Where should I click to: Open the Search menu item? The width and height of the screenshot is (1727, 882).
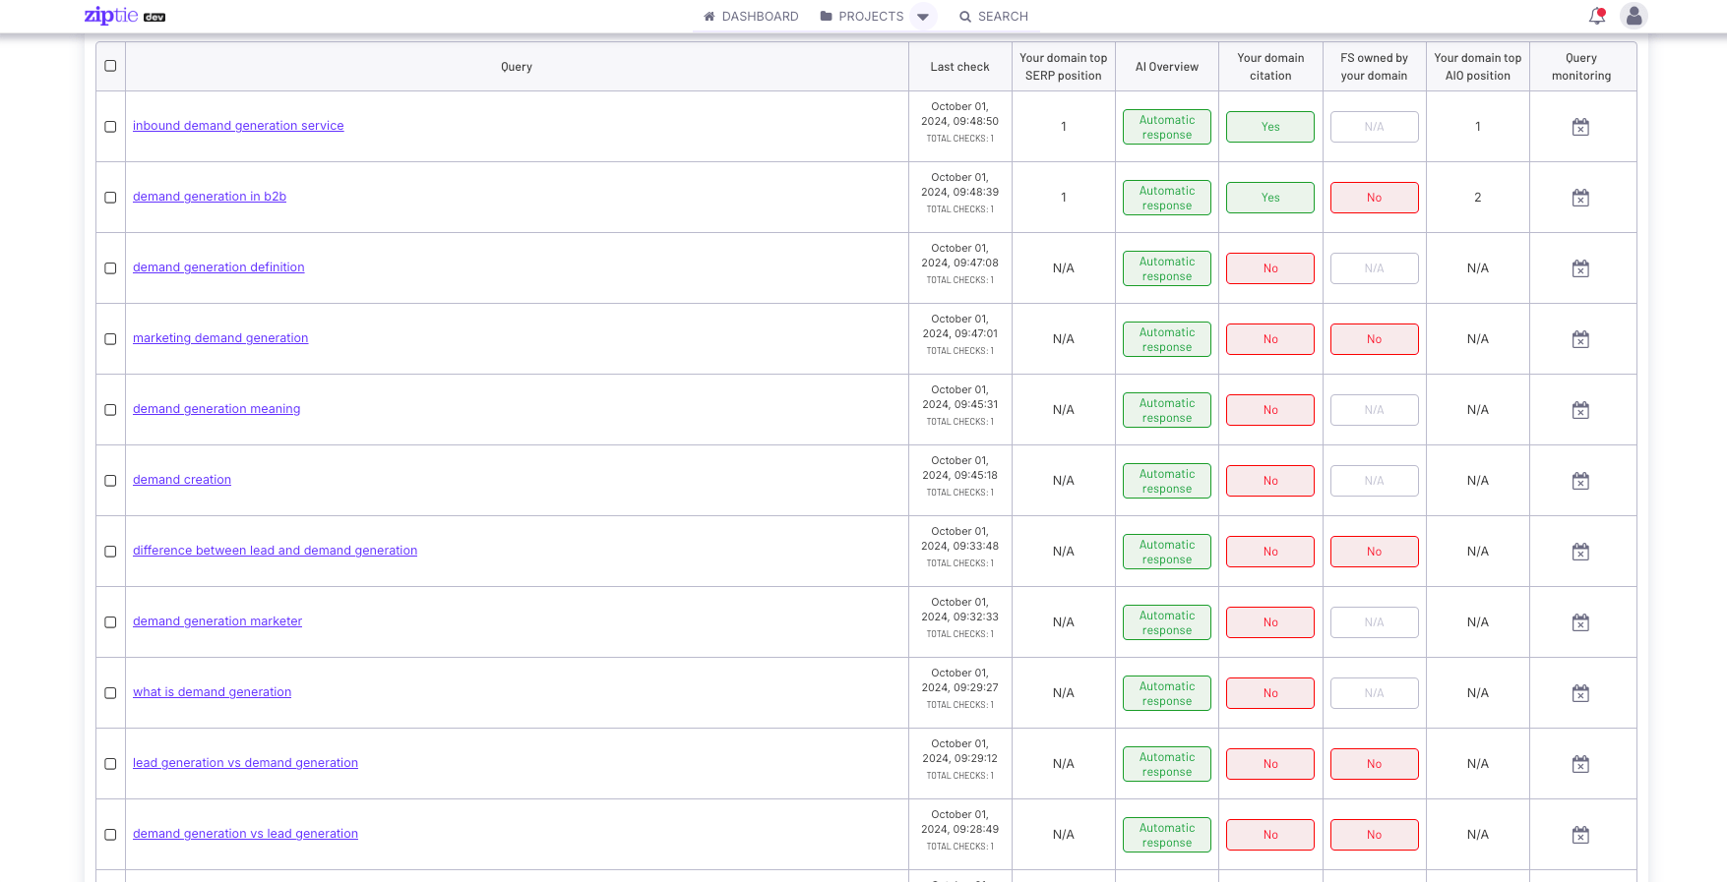[x=994, y=17]
